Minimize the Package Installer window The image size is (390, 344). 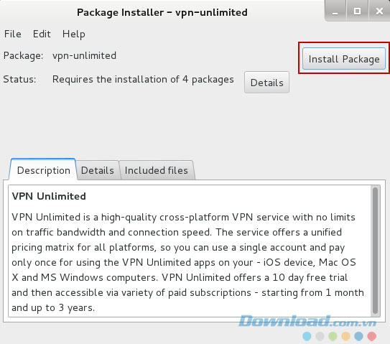[335, 11]
